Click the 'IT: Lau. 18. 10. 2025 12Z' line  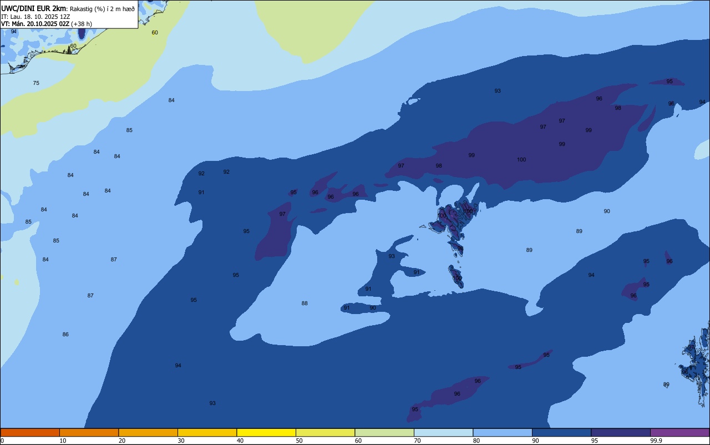(x=35, y=17)
